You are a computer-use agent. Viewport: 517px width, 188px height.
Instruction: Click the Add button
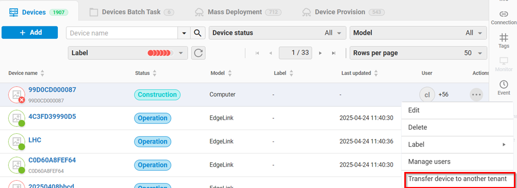coord(29,32)
